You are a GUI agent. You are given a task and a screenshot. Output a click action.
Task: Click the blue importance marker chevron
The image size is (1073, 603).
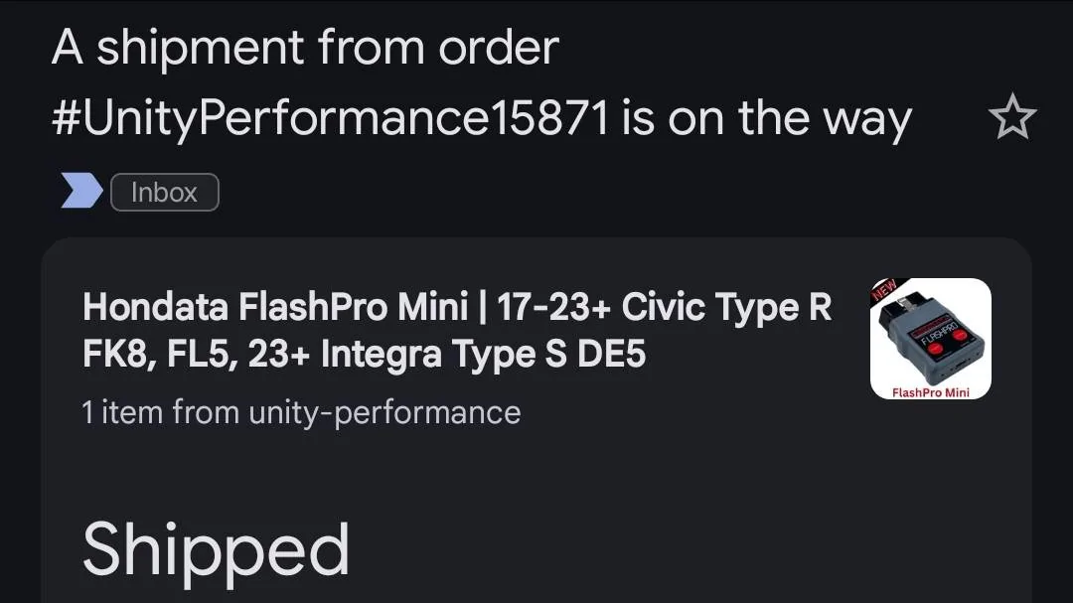point(81,192)
